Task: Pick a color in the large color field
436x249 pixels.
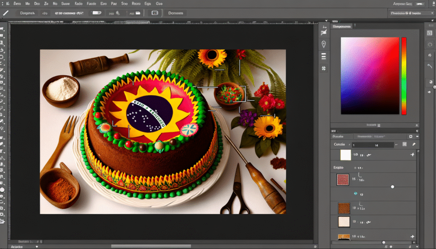Action: pos(370,76)
